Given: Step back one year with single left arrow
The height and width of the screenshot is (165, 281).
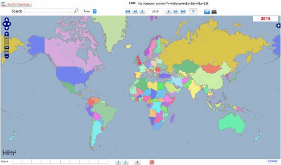Looking at the screenshot, I should [142, 12].
